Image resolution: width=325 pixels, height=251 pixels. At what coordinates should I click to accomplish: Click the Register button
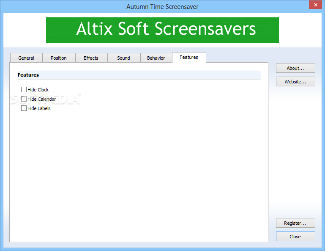pyautogui.click(x=295, y=223)
